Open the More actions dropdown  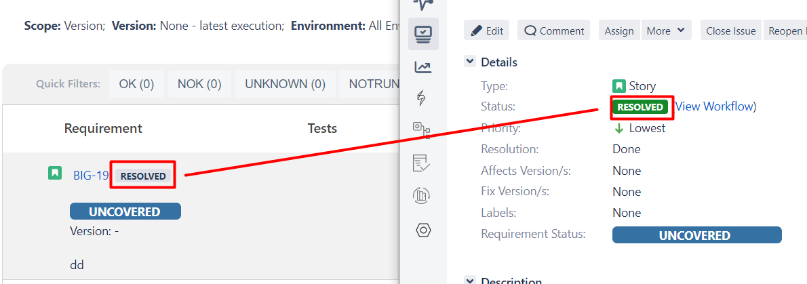[x=666, y=31]
